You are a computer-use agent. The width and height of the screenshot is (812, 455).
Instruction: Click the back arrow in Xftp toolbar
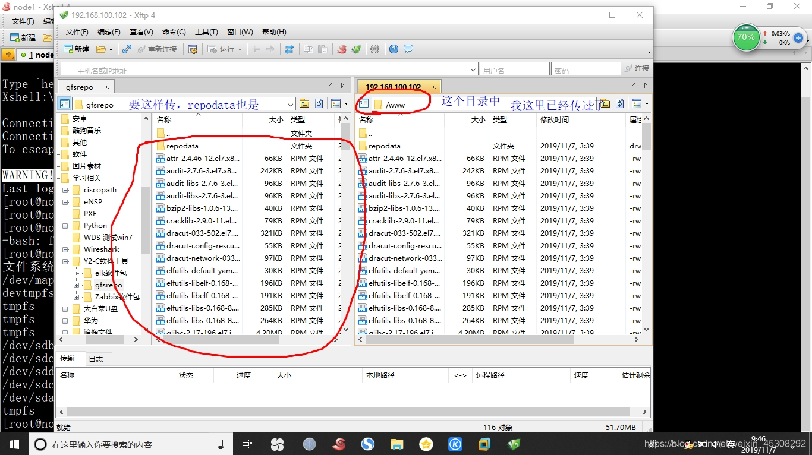point(256,49)
